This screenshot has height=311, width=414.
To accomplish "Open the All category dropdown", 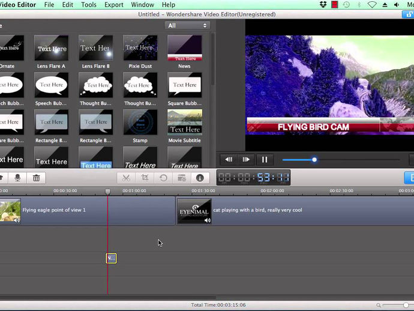I will 187,26.
